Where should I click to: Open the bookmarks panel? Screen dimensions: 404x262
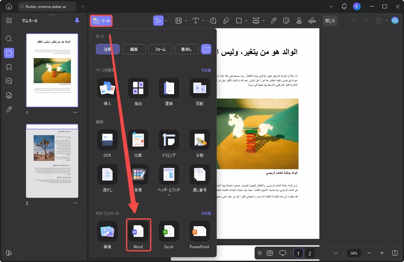pos(9,67)
